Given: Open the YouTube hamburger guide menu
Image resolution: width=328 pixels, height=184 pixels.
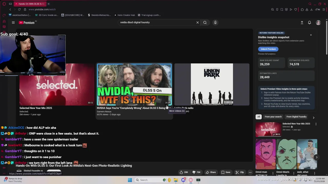Looking at the screenshot, I should click(x=13, y=22).
